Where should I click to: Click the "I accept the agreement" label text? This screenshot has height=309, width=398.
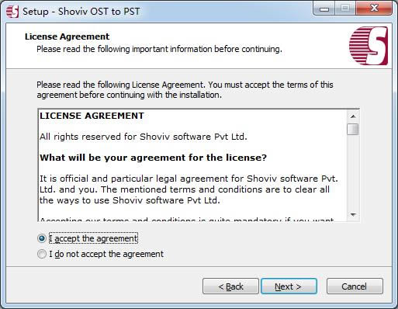click(x=93, y=238)
